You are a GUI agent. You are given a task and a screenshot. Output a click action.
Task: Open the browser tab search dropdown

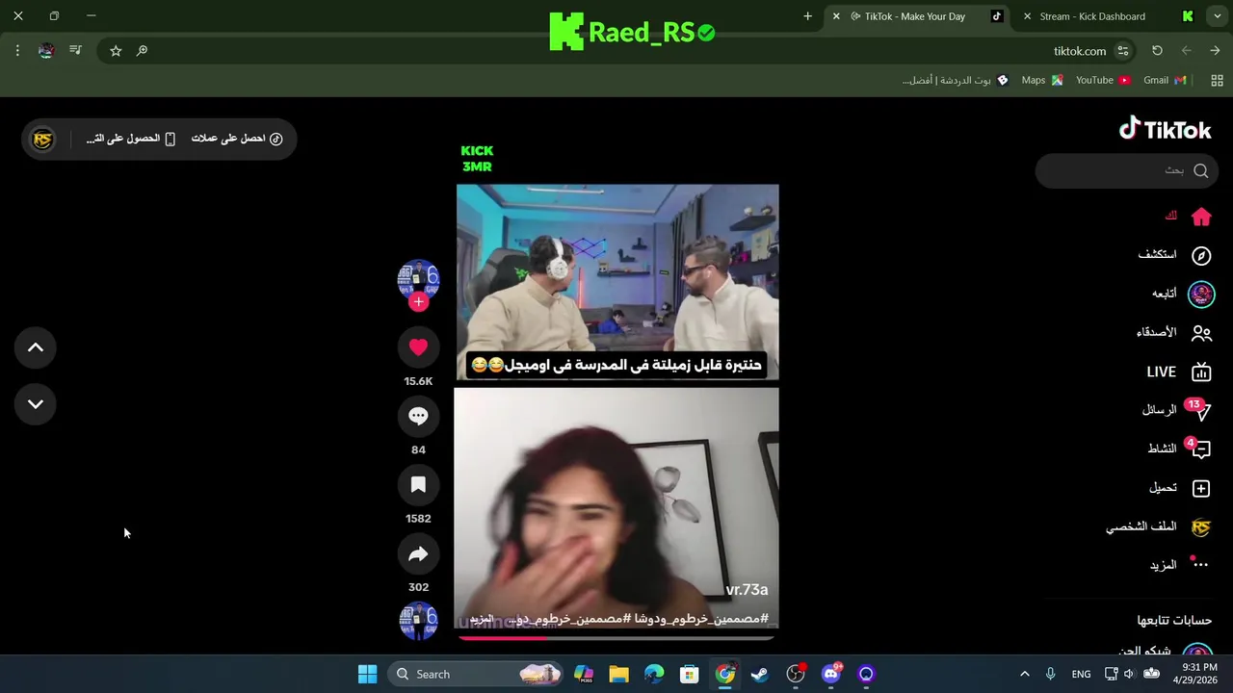click(x=1217, y=16)
